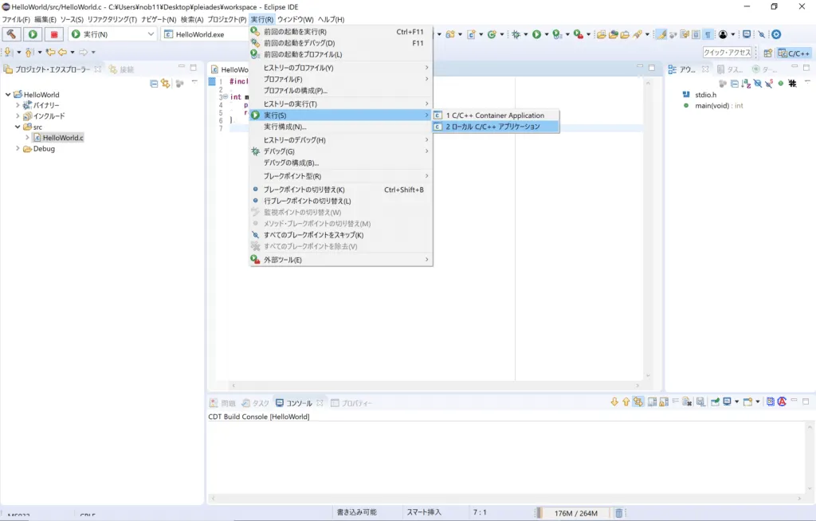816x521 pixels.
Task: Collapse the HelloWorld project tree node
Action: click(x=8, y=95)
